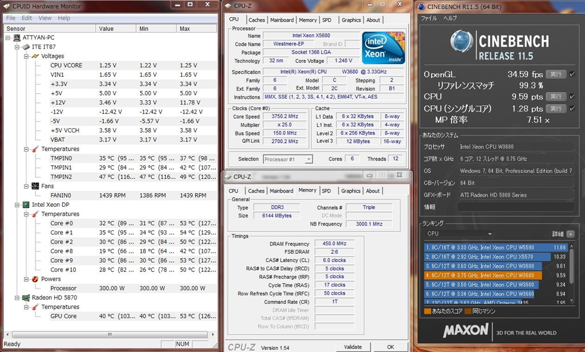Click the Hardware Monitor horizontal scrollbar

(x=109, y=334)
